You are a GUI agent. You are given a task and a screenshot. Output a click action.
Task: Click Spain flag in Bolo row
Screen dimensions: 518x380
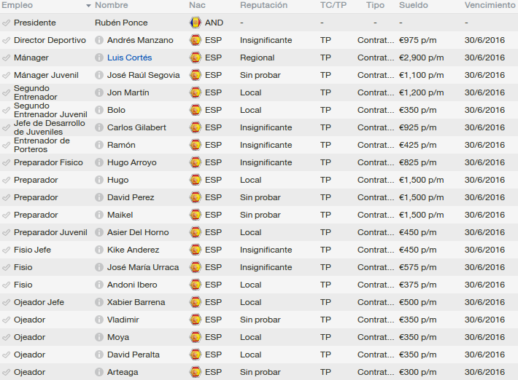coord(196,110)
